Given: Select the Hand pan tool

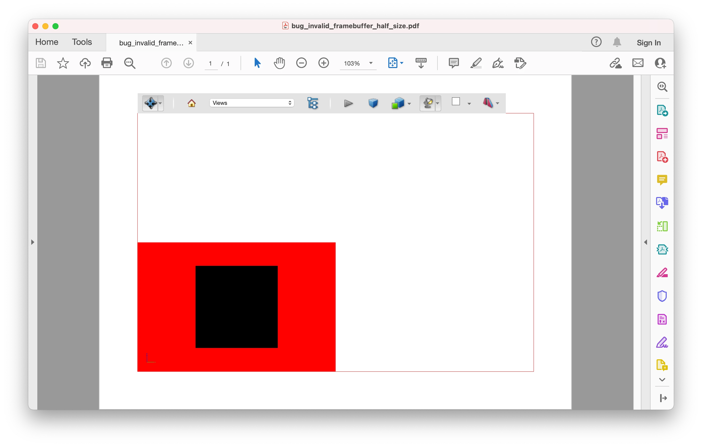Looking at the screenshot, I should 279,63.
